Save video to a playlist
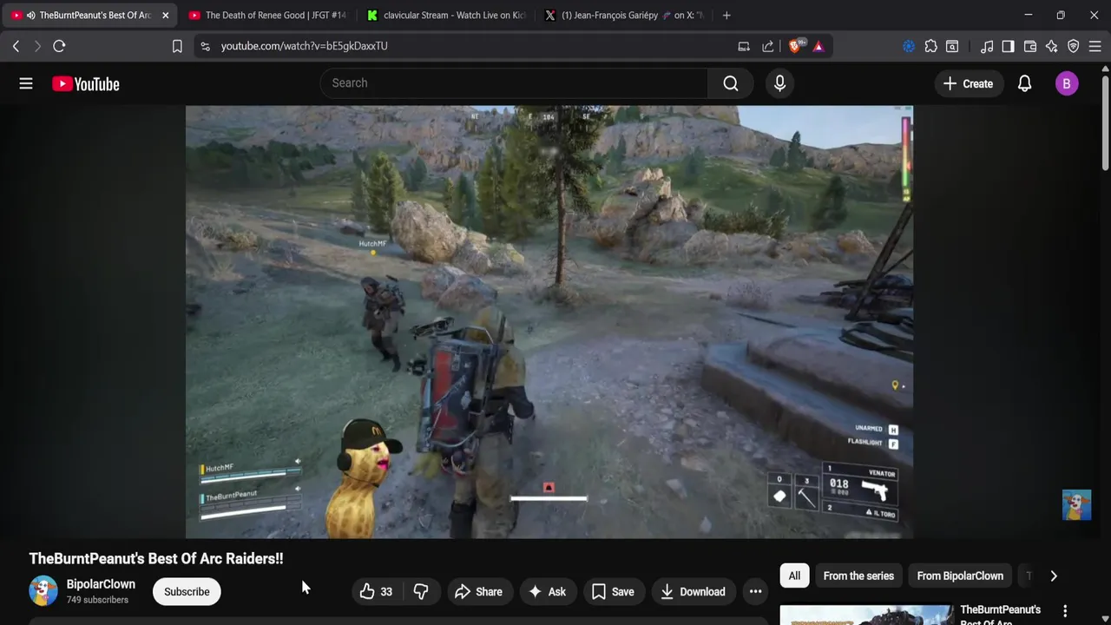Viewport: 1111px width, 625px height. click(613, 592)
